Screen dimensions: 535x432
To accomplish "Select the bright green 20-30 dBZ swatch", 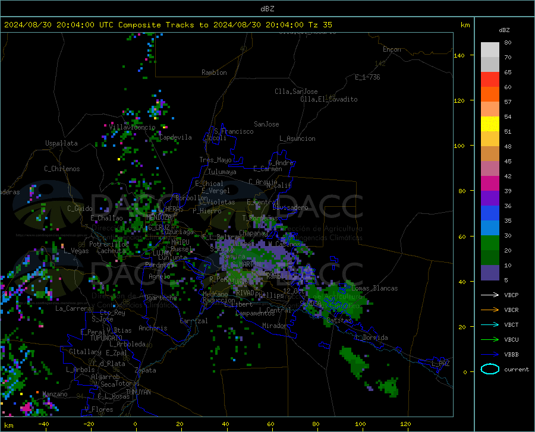I will [x=490, y=243].
